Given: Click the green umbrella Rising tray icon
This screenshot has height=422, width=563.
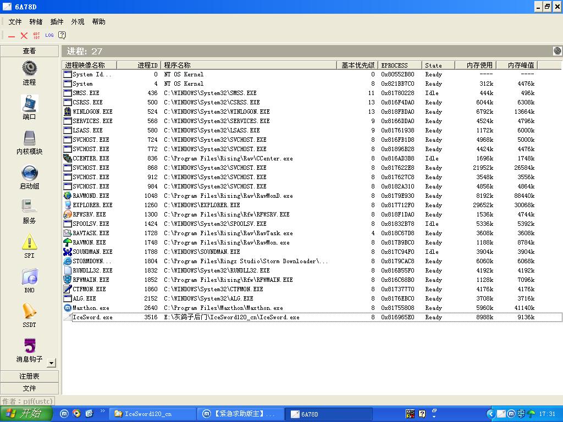Looking at the screenshot, I should point(532,414).
